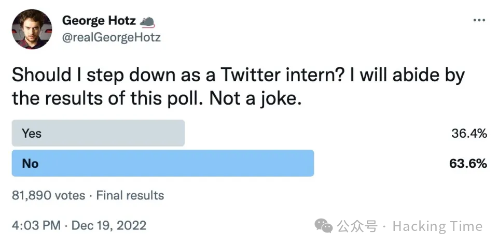
Task: Click the 公众号 watermark label
Action: [357, 226]
